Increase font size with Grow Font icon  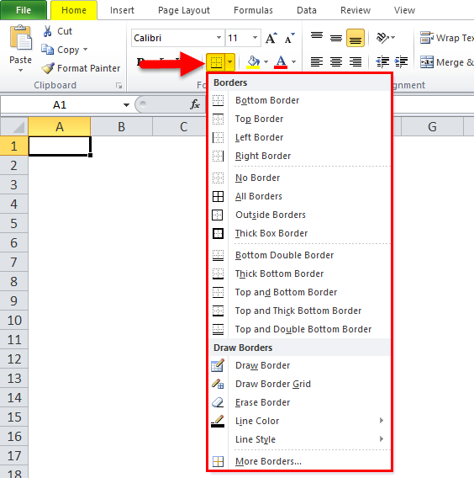tap(271, 38)
